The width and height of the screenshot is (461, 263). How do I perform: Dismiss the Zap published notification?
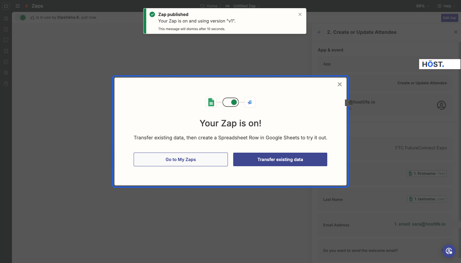[300, 14]
